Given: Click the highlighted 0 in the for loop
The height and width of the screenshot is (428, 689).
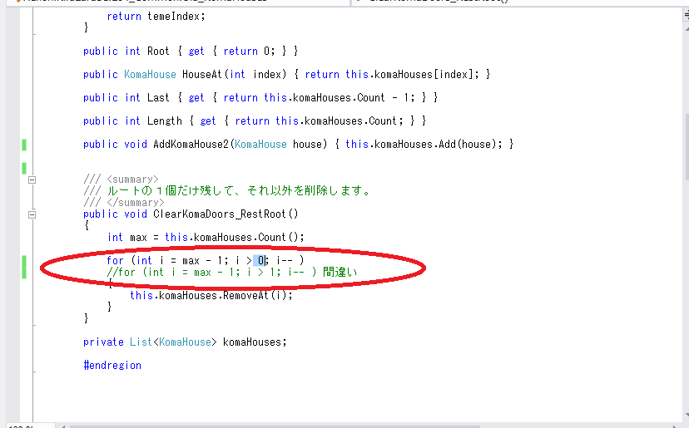Looking at the screenshot, I should (260, 261).
